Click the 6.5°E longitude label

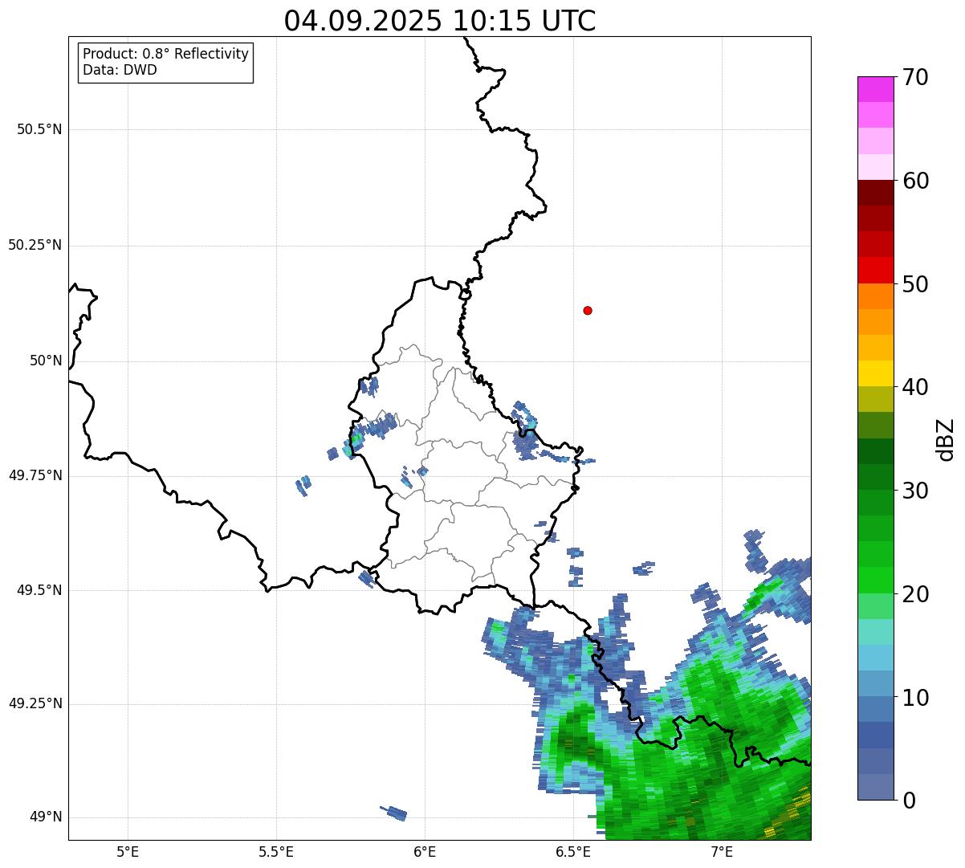tap(574, 851)
